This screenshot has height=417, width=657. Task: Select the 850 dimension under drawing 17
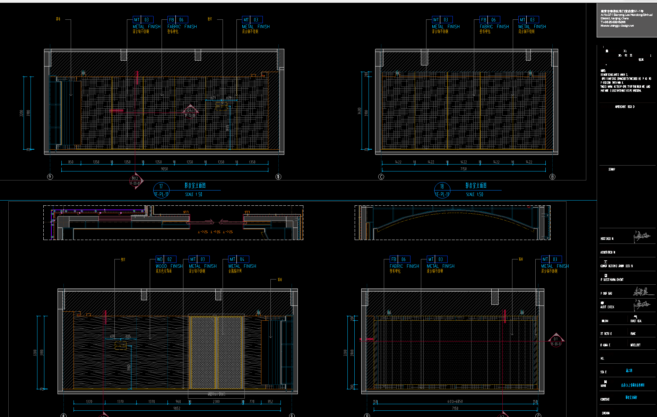click(x=71, y=162)
